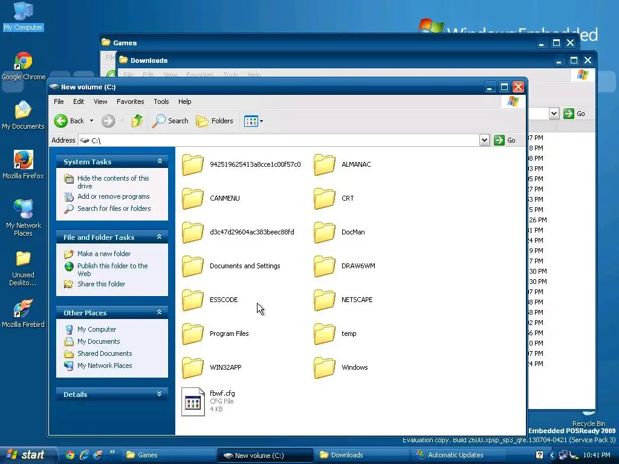Select My Documents desktop icon

[23, 115]
